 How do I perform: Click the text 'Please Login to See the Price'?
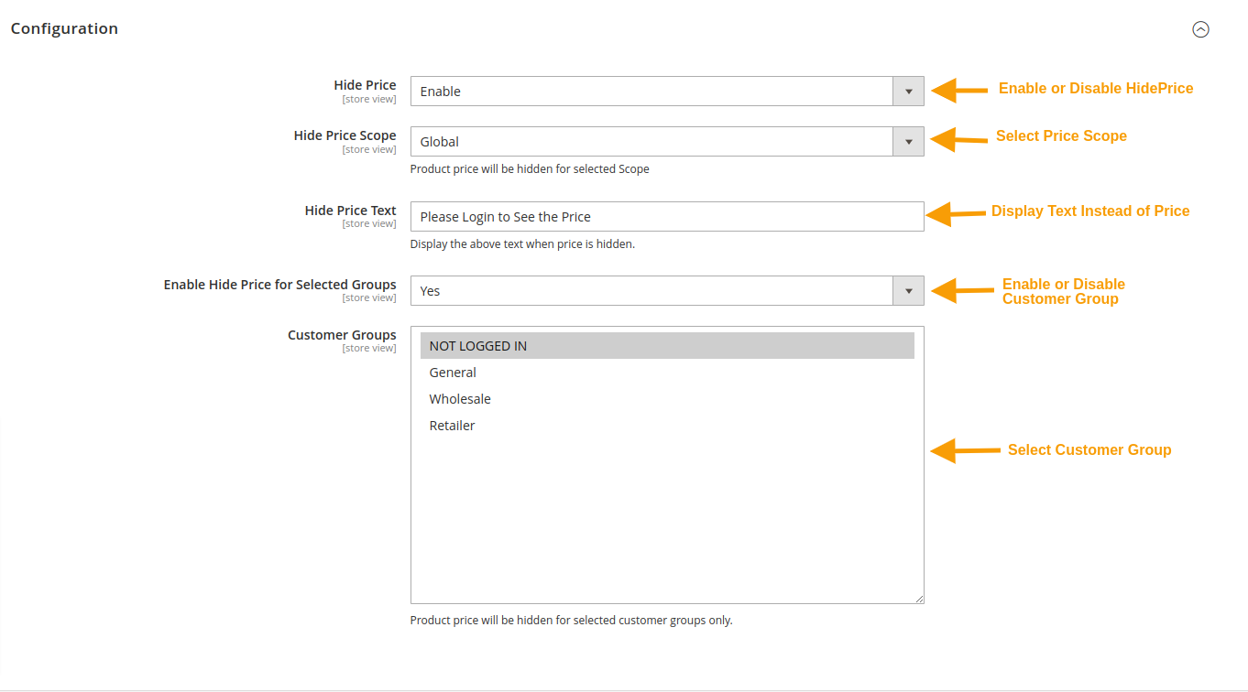[508, 217]
